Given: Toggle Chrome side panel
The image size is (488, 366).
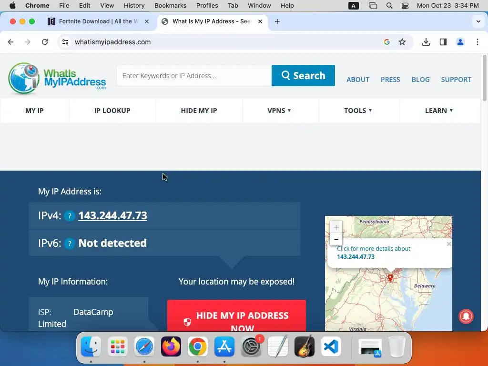Looking at the screenshot, I should [x=443, y=42].
